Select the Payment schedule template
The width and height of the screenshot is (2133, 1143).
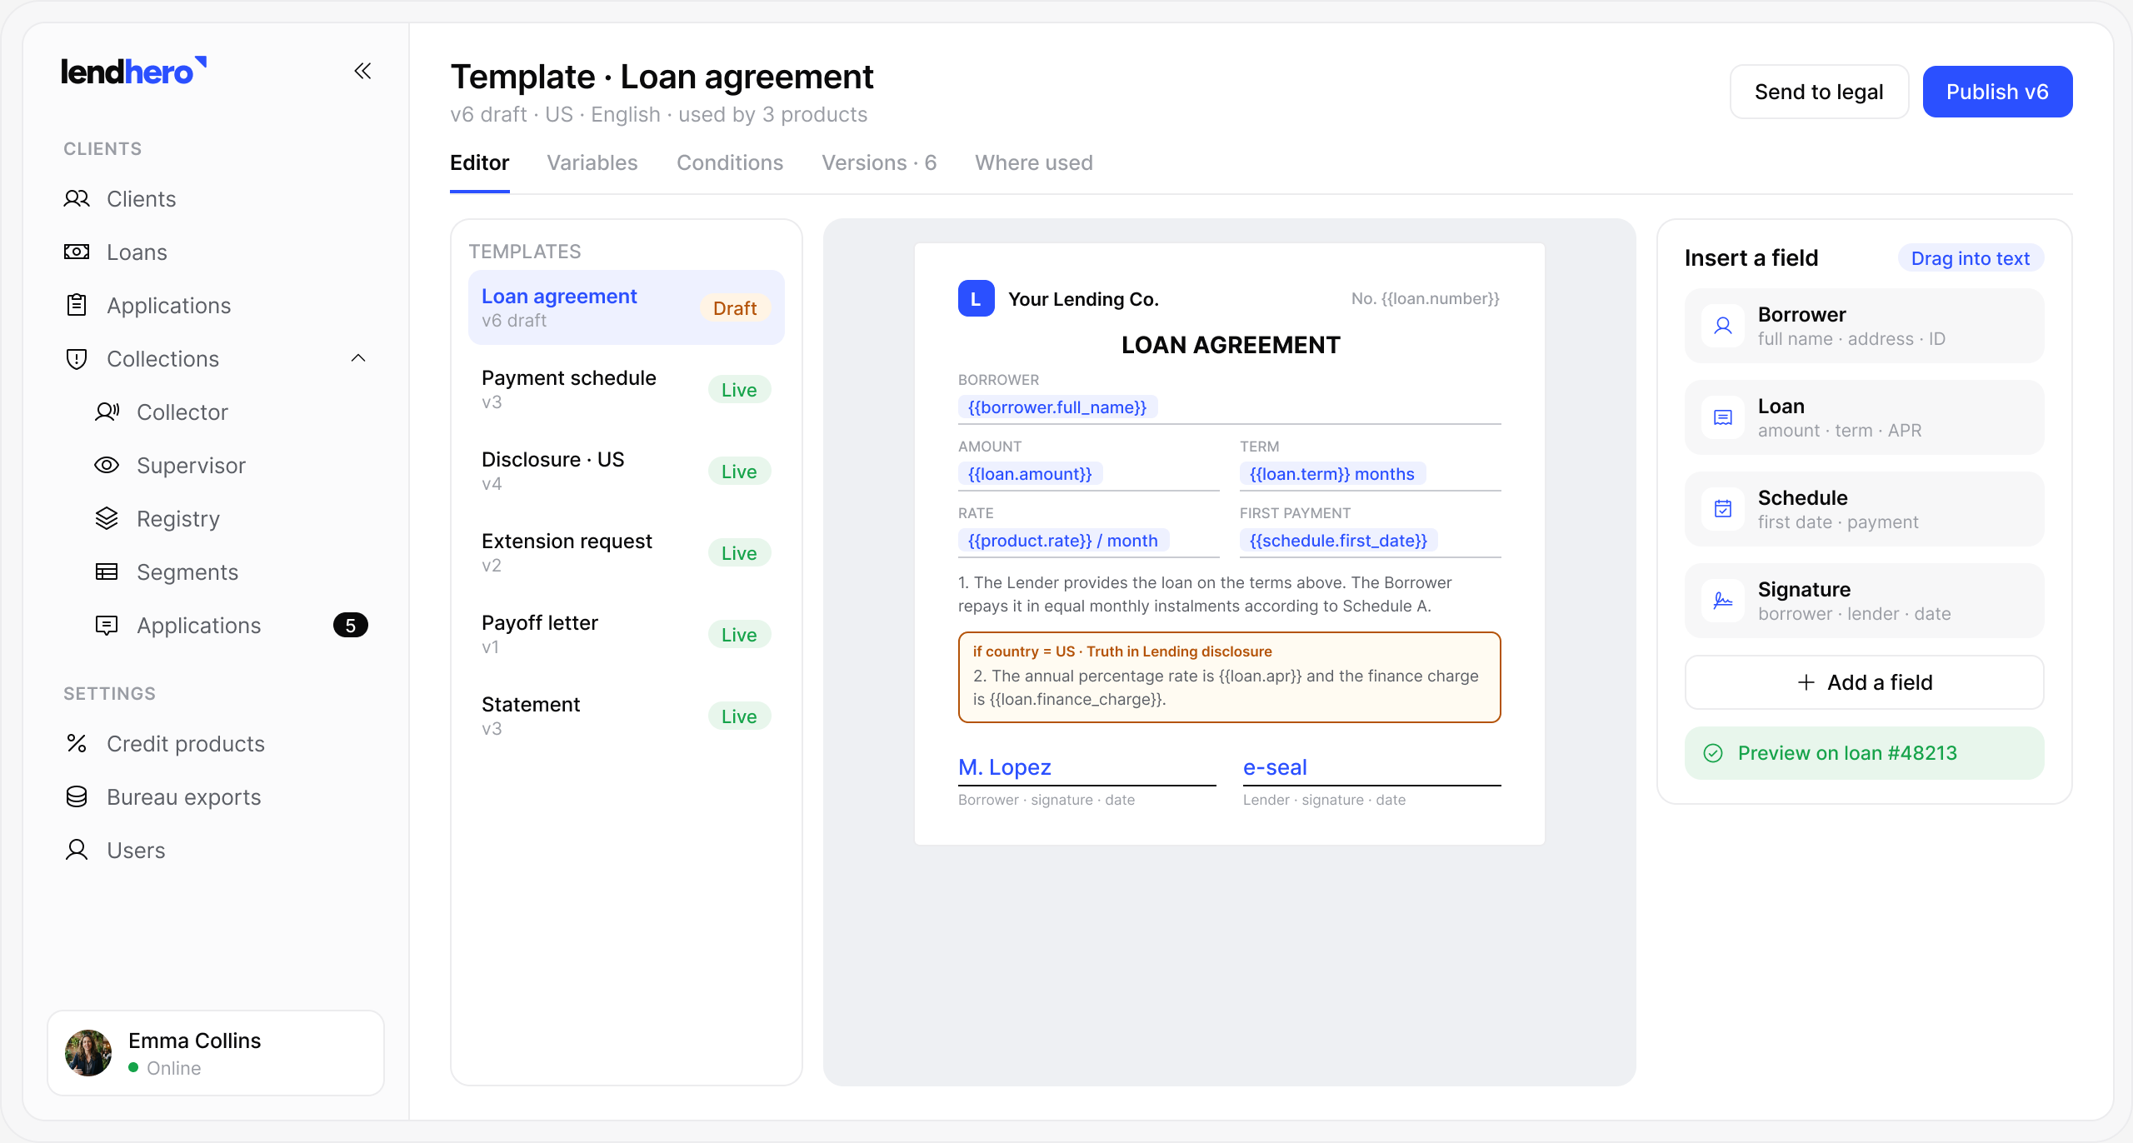click(x=626, y=389)
